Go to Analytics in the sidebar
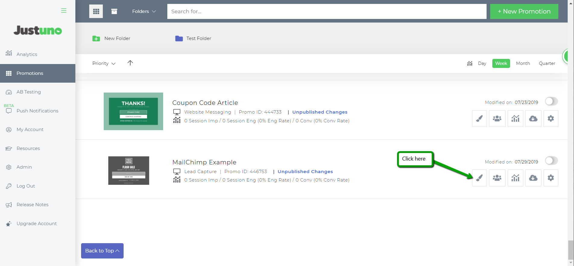The width and height of the screenshot is (574, 266). (x=27, y=54)
